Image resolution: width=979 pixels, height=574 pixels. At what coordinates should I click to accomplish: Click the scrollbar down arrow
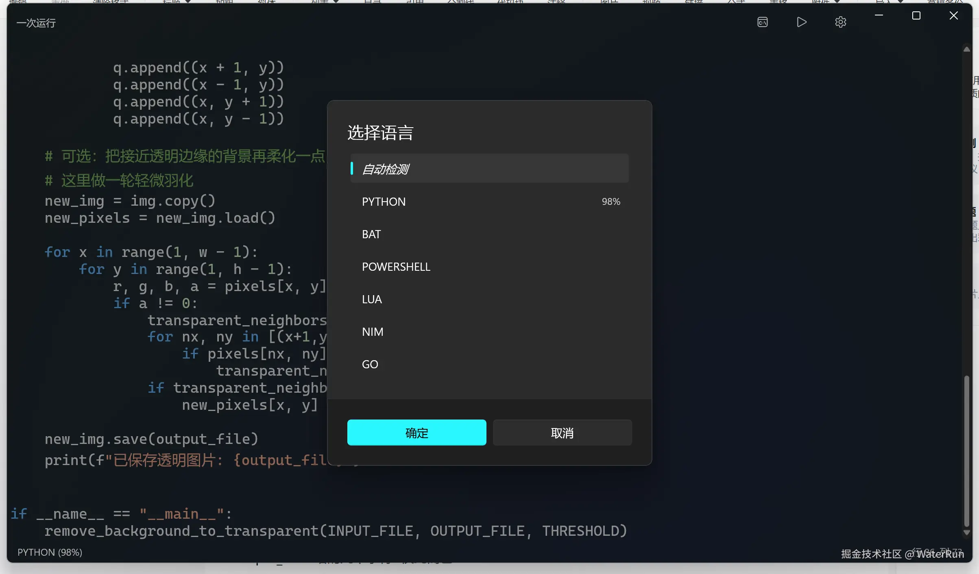tap(966, 533)
